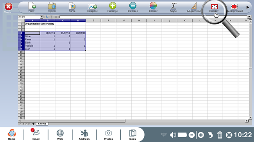This screenshot has width=254, height=142.
Task: Click inside the formula input field
Action: point(153,17)
